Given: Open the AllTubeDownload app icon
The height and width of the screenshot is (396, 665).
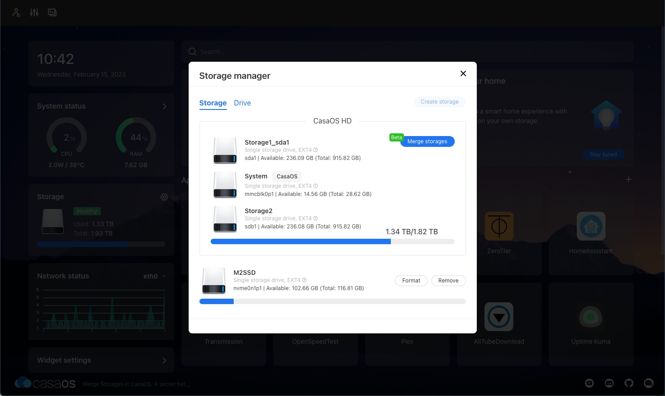Looking at the screenshot, I should click(x=499, y=317).
